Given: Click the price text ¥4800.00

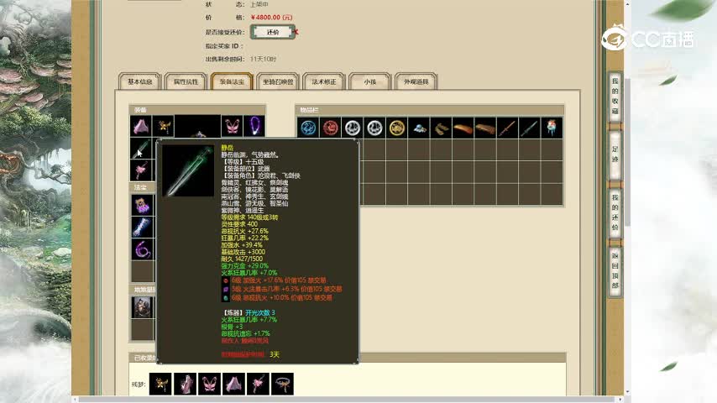Looking at the screenshot, I should click(272, 18).
